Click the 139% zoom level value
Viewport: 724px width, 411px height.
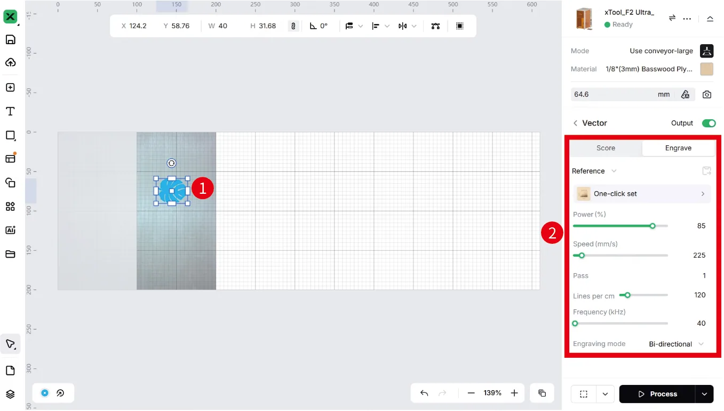[492, 393]
